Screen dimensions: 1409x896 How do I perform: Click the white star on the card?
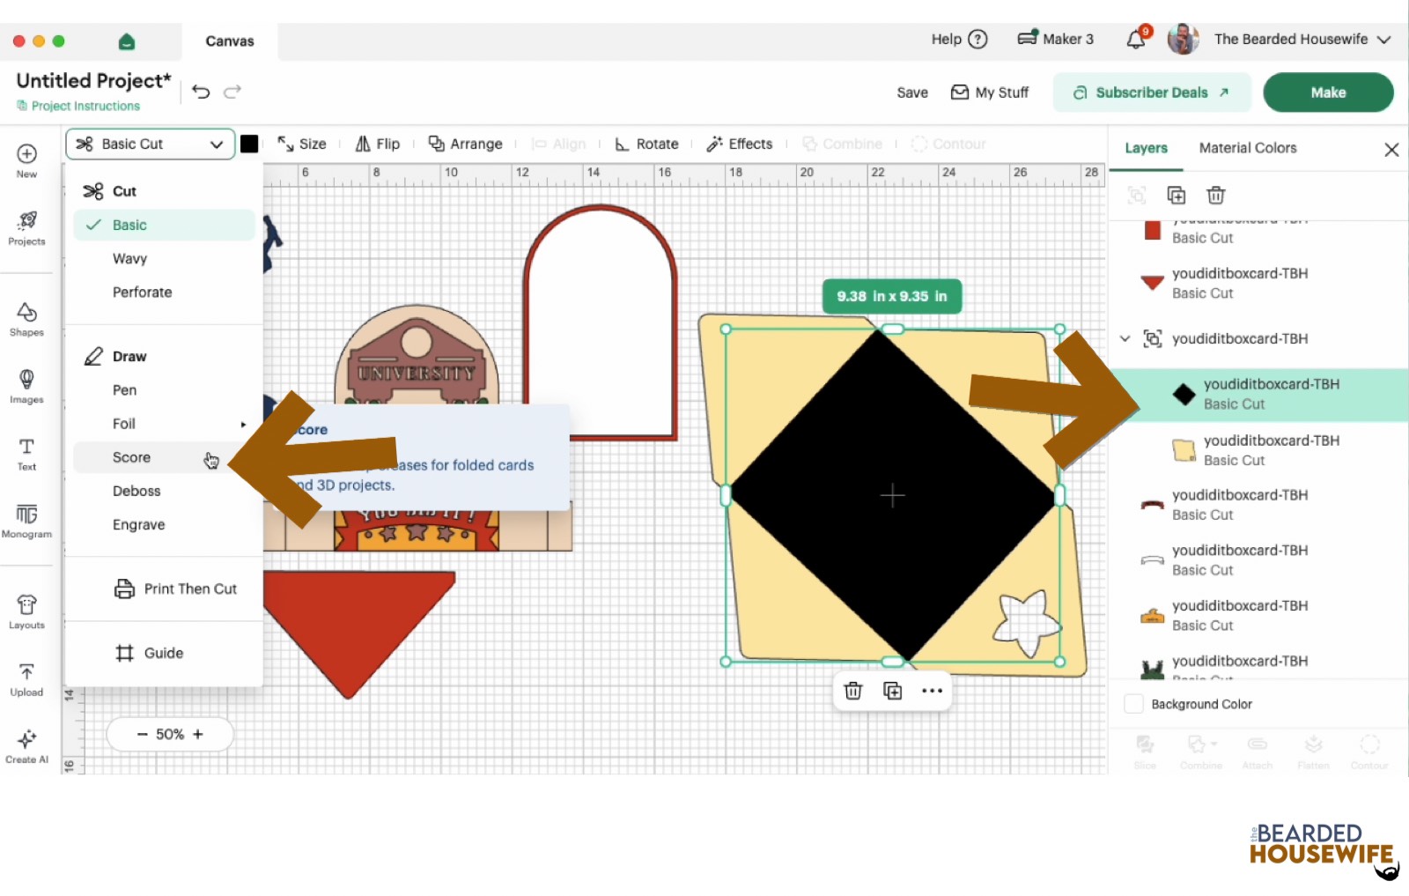(1026, 622)
